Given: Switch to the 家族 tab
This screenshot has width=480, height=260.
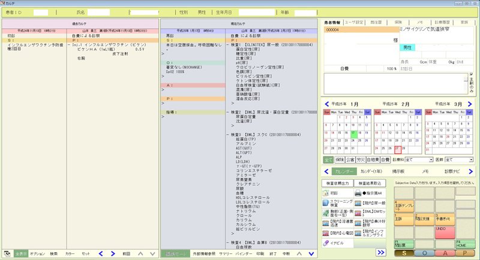Looking at the screenshot, I should (464, 22).
